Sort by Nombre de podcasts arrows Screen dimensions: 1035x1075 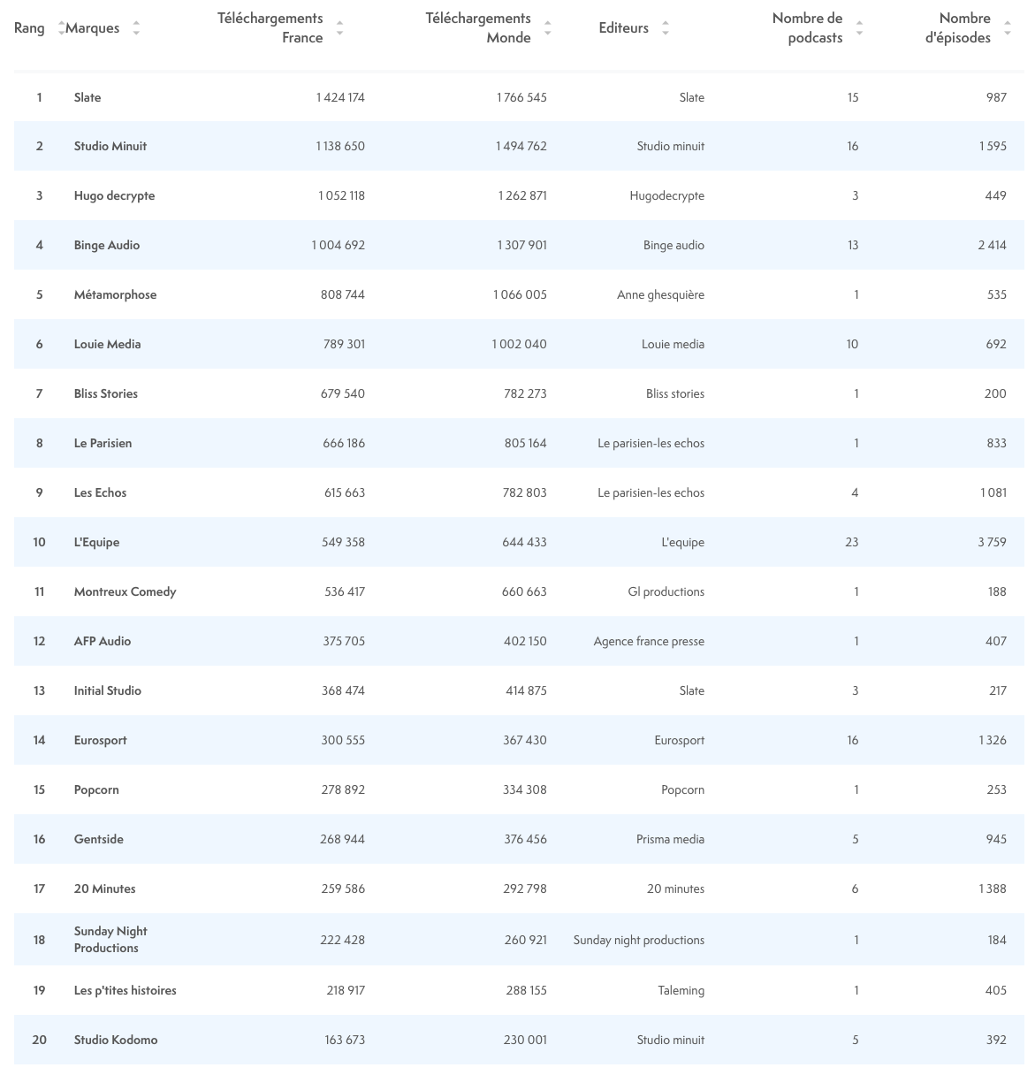pyautogui.click(x=859, y=28)
